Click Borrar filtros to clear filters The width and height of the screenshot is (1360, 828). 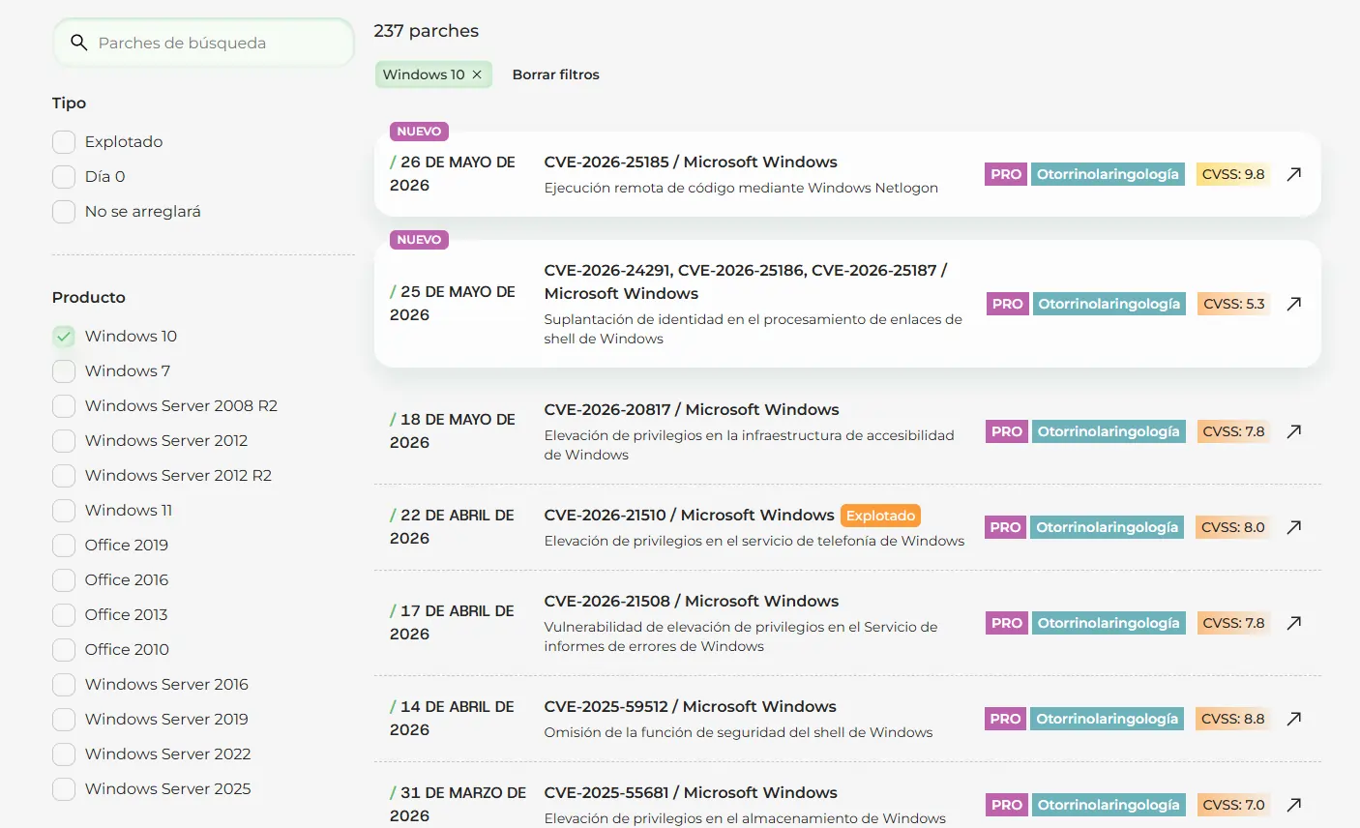555,74
